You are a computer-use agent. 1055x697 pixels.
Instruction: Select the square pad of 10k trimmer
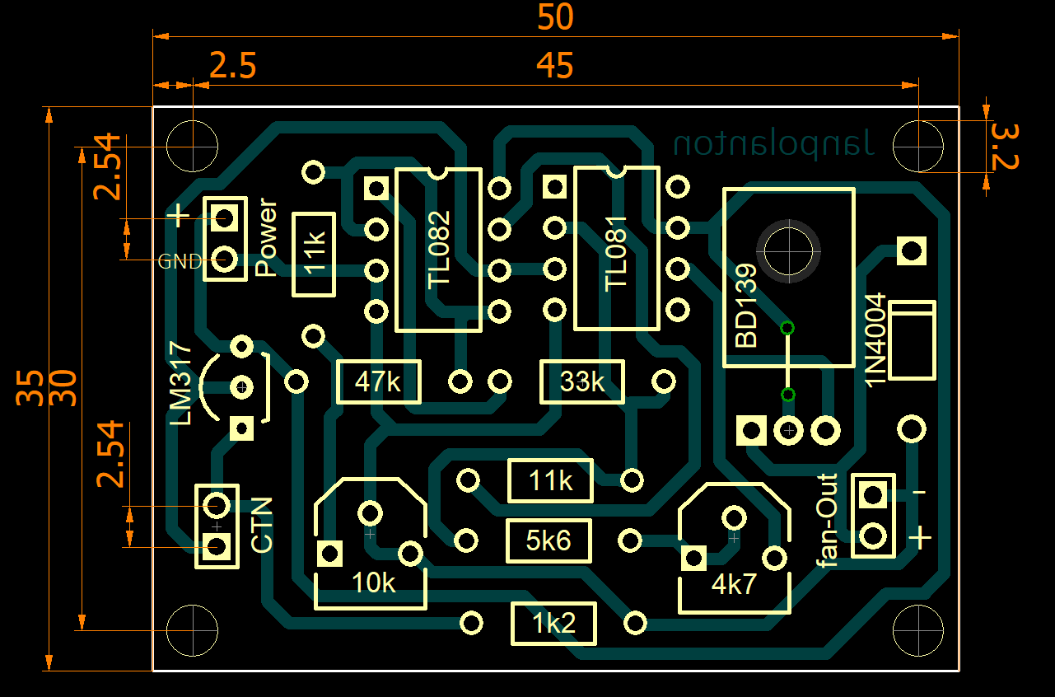click(330, 553)
